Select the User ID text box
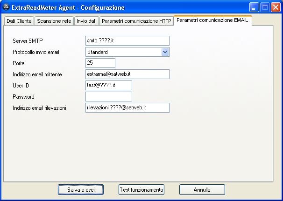283x201 pixels. pyautogui.click(x=109, y=85)
